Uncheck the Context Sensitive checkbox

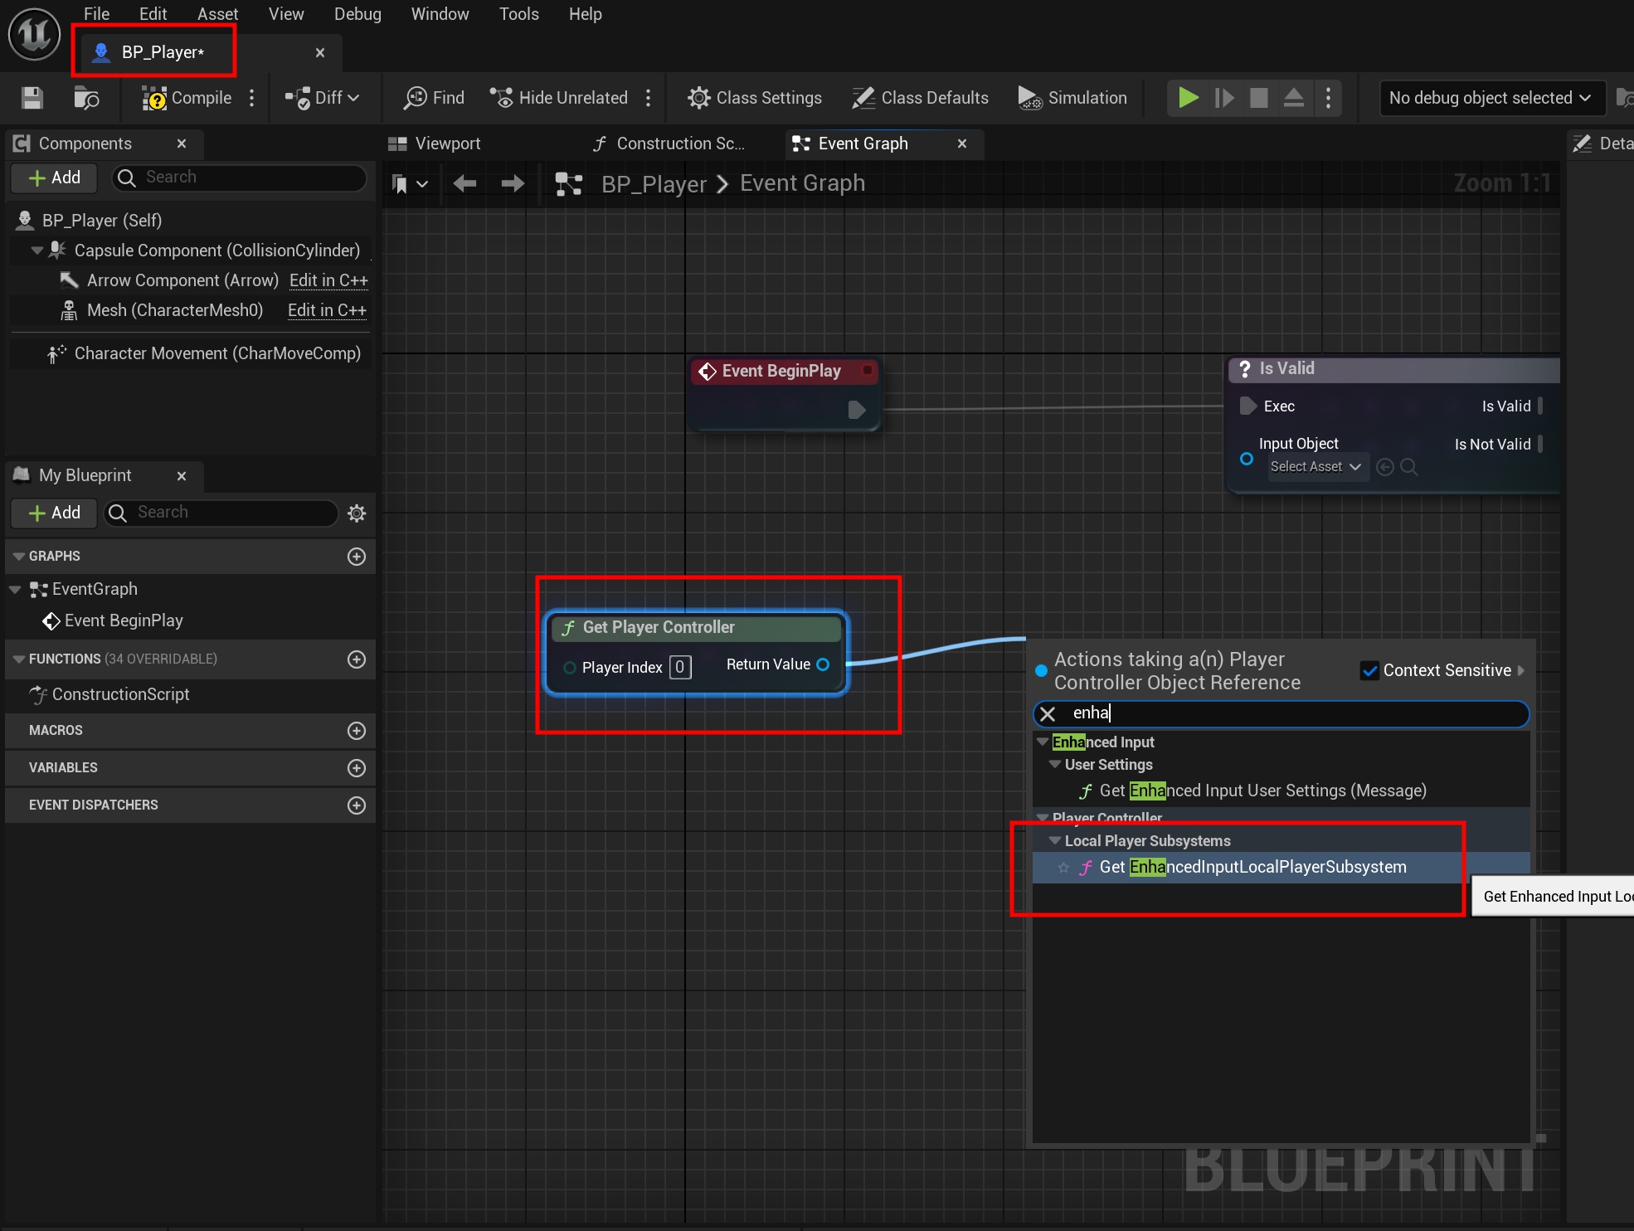click(1369, 670)
